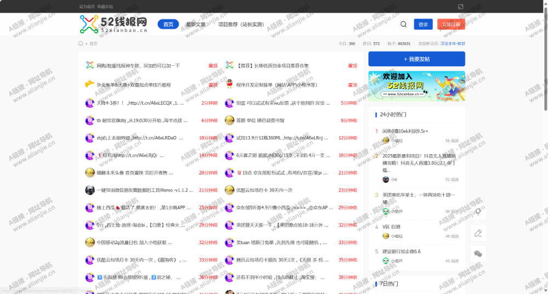Open hot post 美团爽吃华莱士
This screenshot has height=294, width=548.
tap(418, 198)
